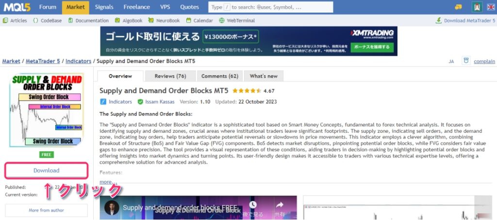Viewport: 497px width, 220px height.
Task: Open the CodeBase link
Action: (x=48, y=20)
